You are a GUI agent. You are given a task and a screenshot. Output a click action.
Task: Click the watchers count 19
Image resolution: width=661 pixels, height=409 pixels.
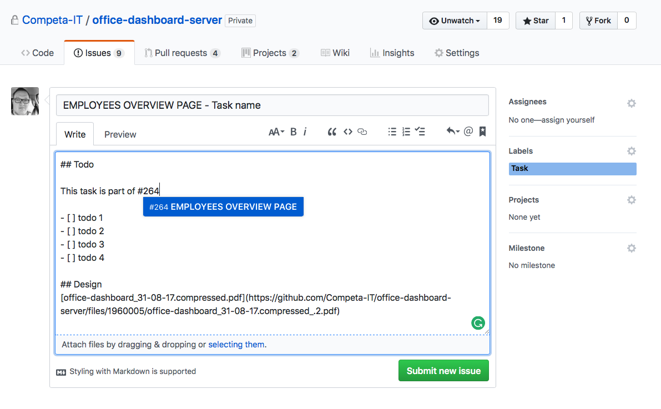coord(498,21)
